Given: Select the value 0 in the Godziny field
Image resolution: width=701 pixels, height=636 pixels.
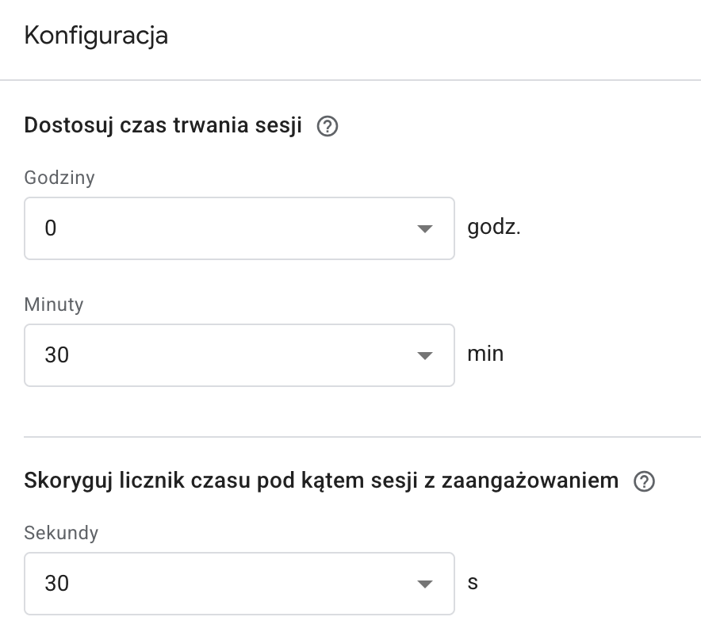Looking at the screenshot, I should click(51, 228).
